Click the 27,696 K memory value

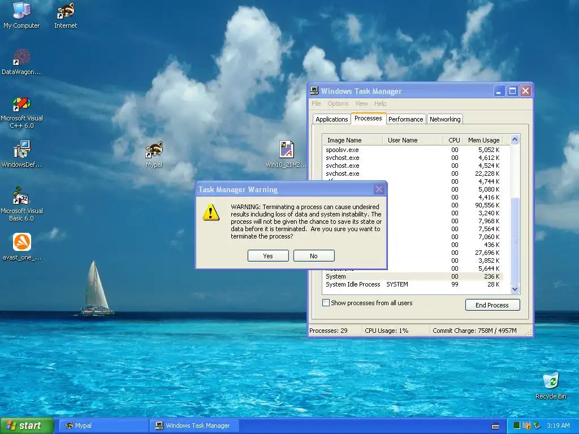pyautogui.click(x=487, y=253)
